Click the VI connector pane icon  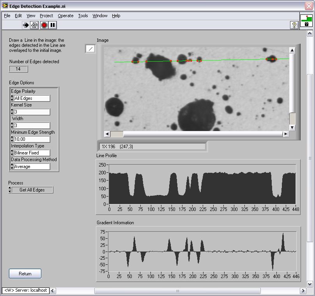click(306, 21)
